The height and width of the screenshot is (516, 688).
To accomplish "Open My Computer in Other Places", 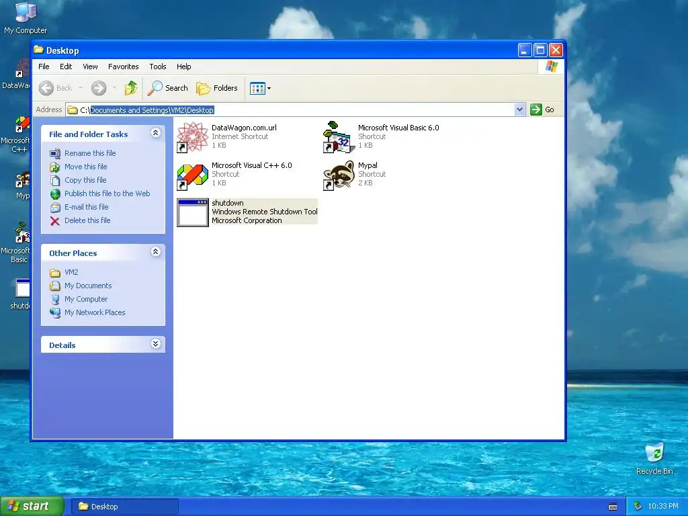I will tap(85, 299).
